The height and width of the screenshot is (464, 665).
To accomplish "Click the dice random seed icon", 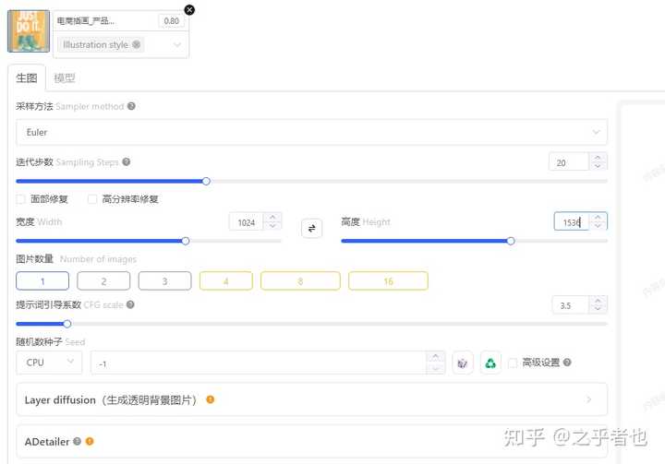I will coord(463,363).
